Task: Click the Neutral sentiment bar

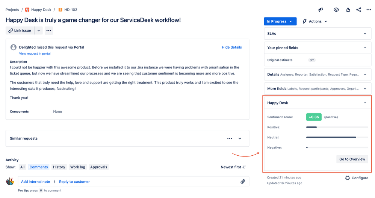Action: (337, 137)
